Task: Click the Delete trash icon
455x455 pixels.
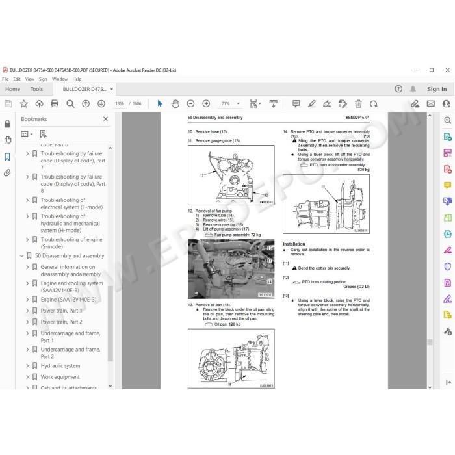Action: pyautogui.click(x=358, y=103)
